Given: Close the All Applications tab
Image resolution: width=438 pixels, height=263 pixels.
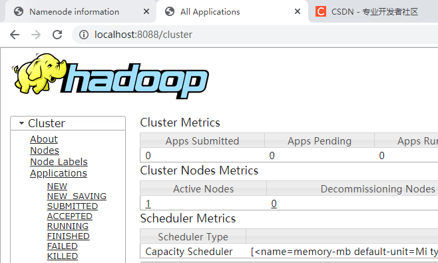Looking at the screenshot, I should pyautogui.click(x=298, y=11).
